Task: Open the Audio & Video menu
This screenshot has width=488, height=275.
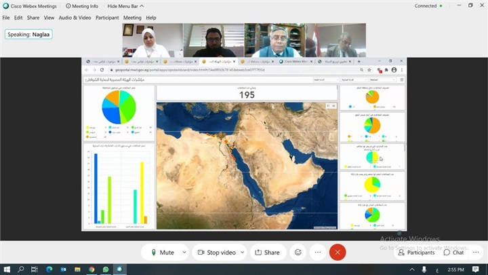Action: tap(76, 18)
